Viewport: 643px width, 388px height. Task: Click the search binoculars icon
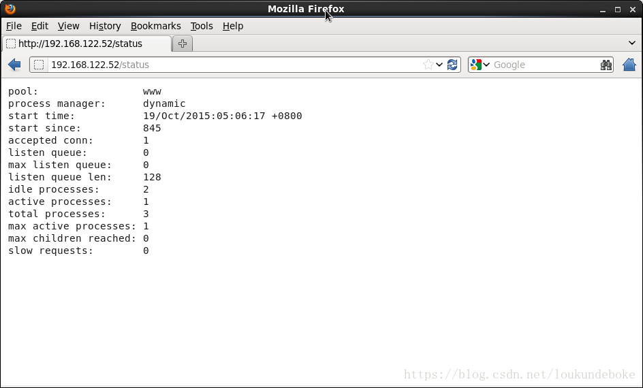(606, 65)
